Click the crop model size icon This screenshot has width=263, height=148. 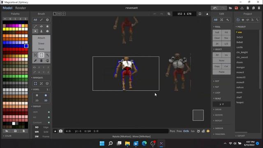pos(169,14)
